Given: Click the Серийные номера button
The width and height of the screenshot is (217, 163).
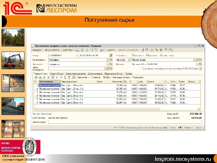Looking at the screenshot, I should pos(121,78).
